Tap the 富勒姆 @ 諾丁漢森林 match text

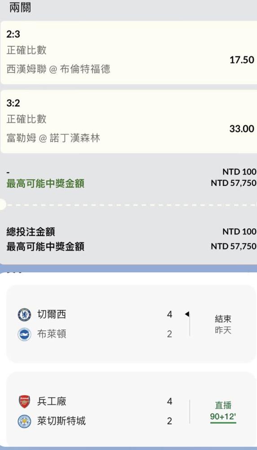53,138
